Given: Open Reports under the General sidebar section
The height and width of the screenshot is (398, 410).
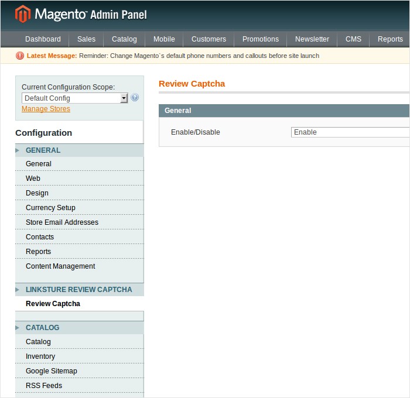Looking at the screenshot, I should pyautogui.click(x=80, y=252).
